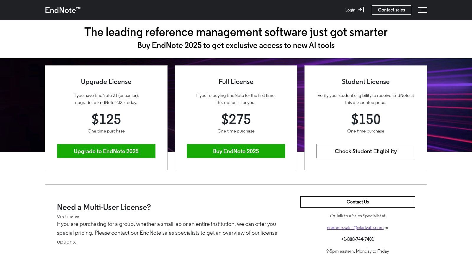The height and width of the screenshot is (265, 472).
Task: Click the $150 student price
Action: [366, 119]
